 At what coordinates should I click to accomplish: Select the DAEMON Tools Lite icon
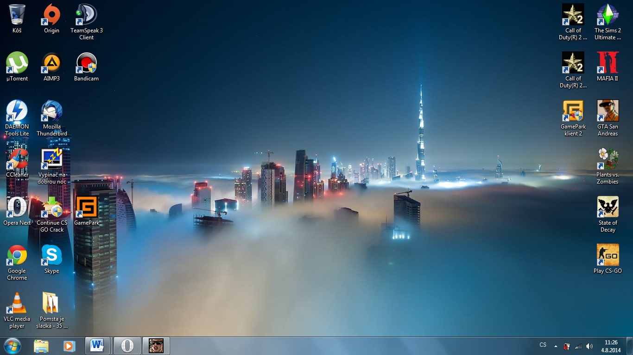(x=17, y=111)
